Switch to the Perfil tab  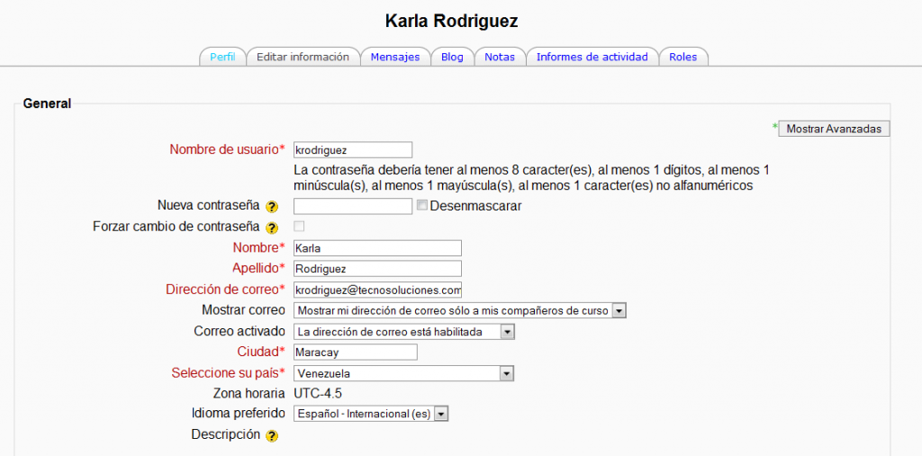222,57
